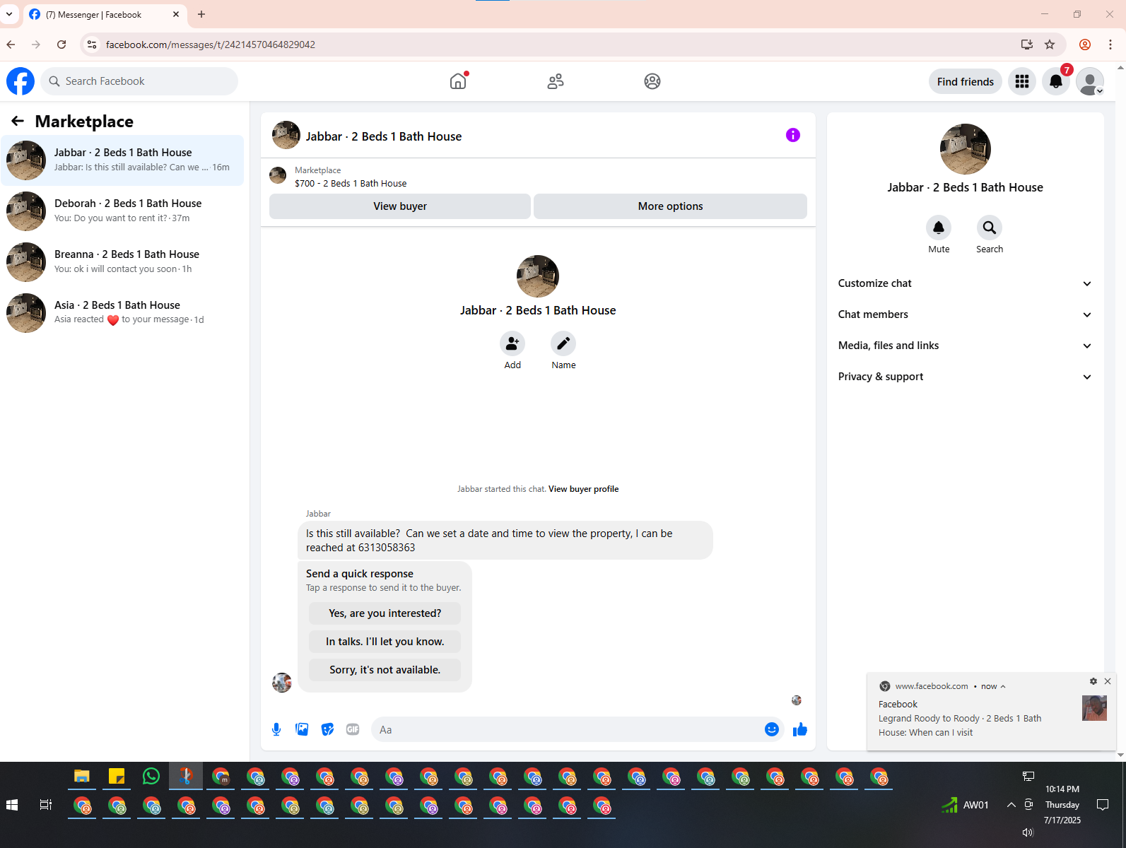Image resolution: width=1126 pixels, height=848 pixels.
Task: Open notification settings gear in popup
Action: (x=1093, y=681)
